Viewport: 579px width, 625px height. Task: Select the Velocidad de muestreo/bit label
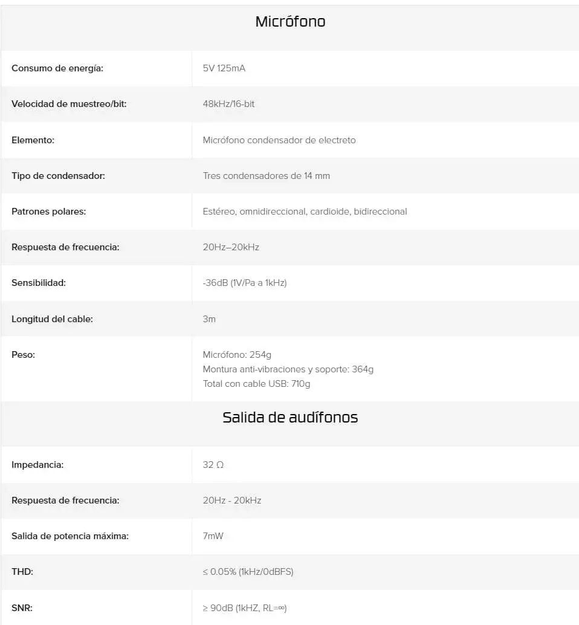[69, 104]
